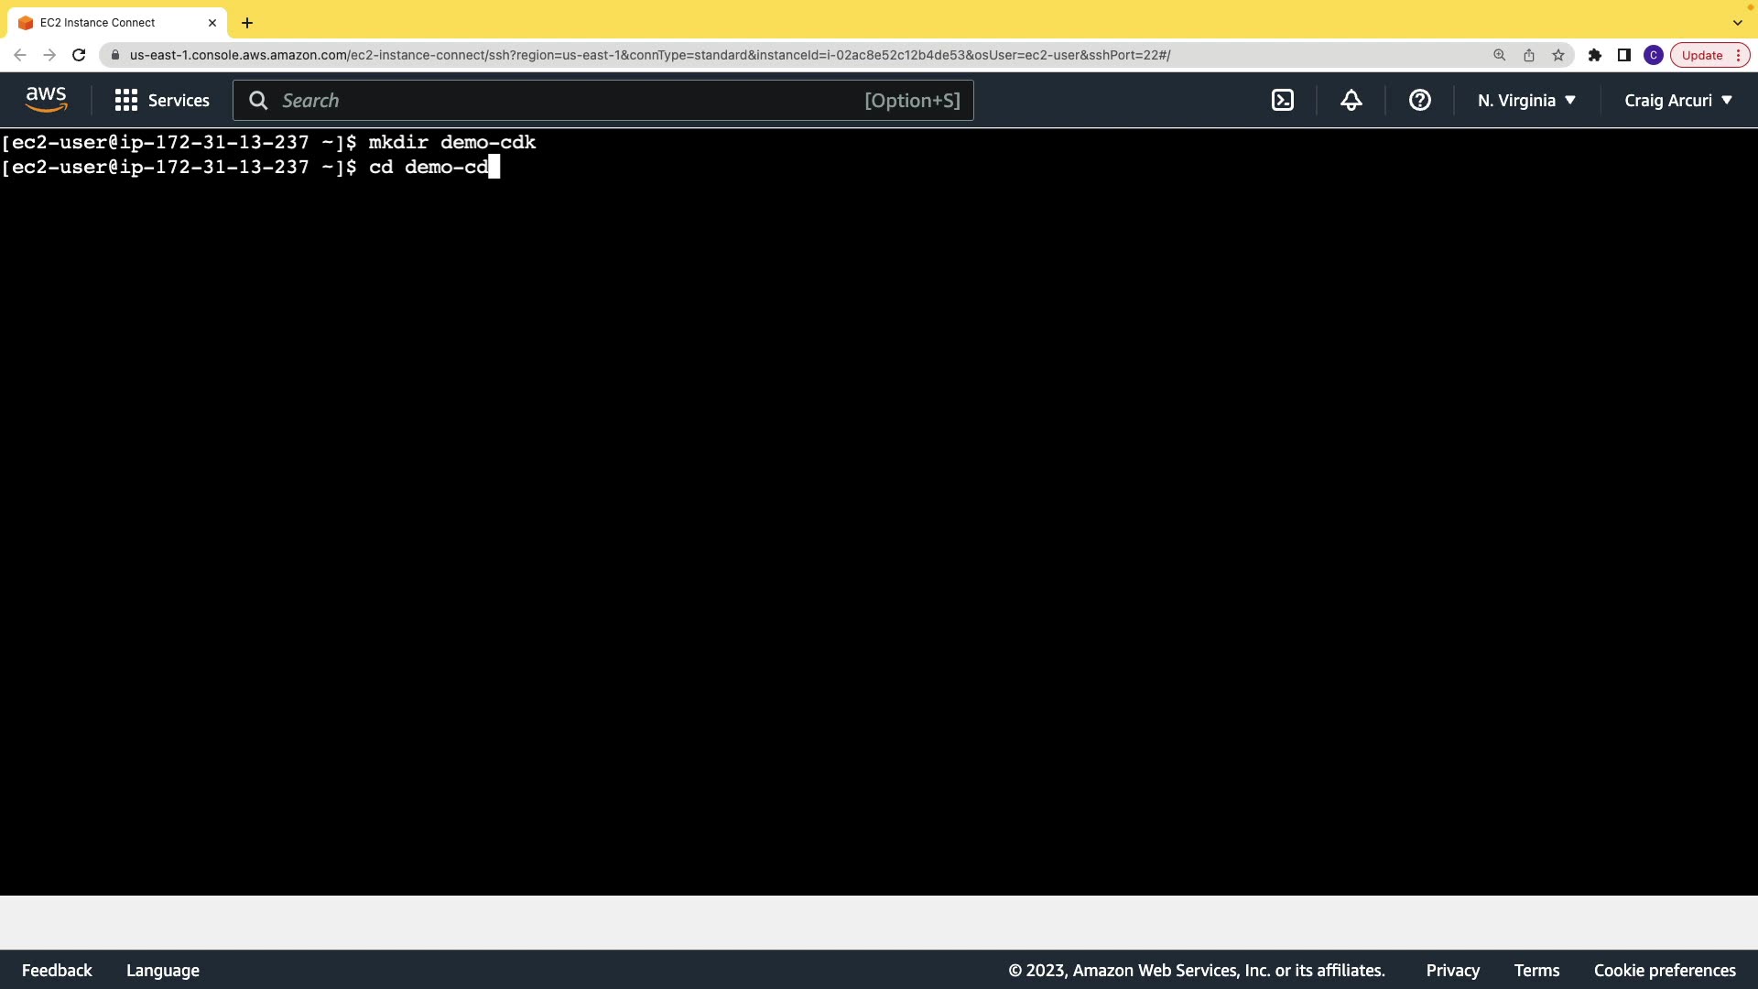Expand the N. Virginia region dropdown

[1526, 101]
